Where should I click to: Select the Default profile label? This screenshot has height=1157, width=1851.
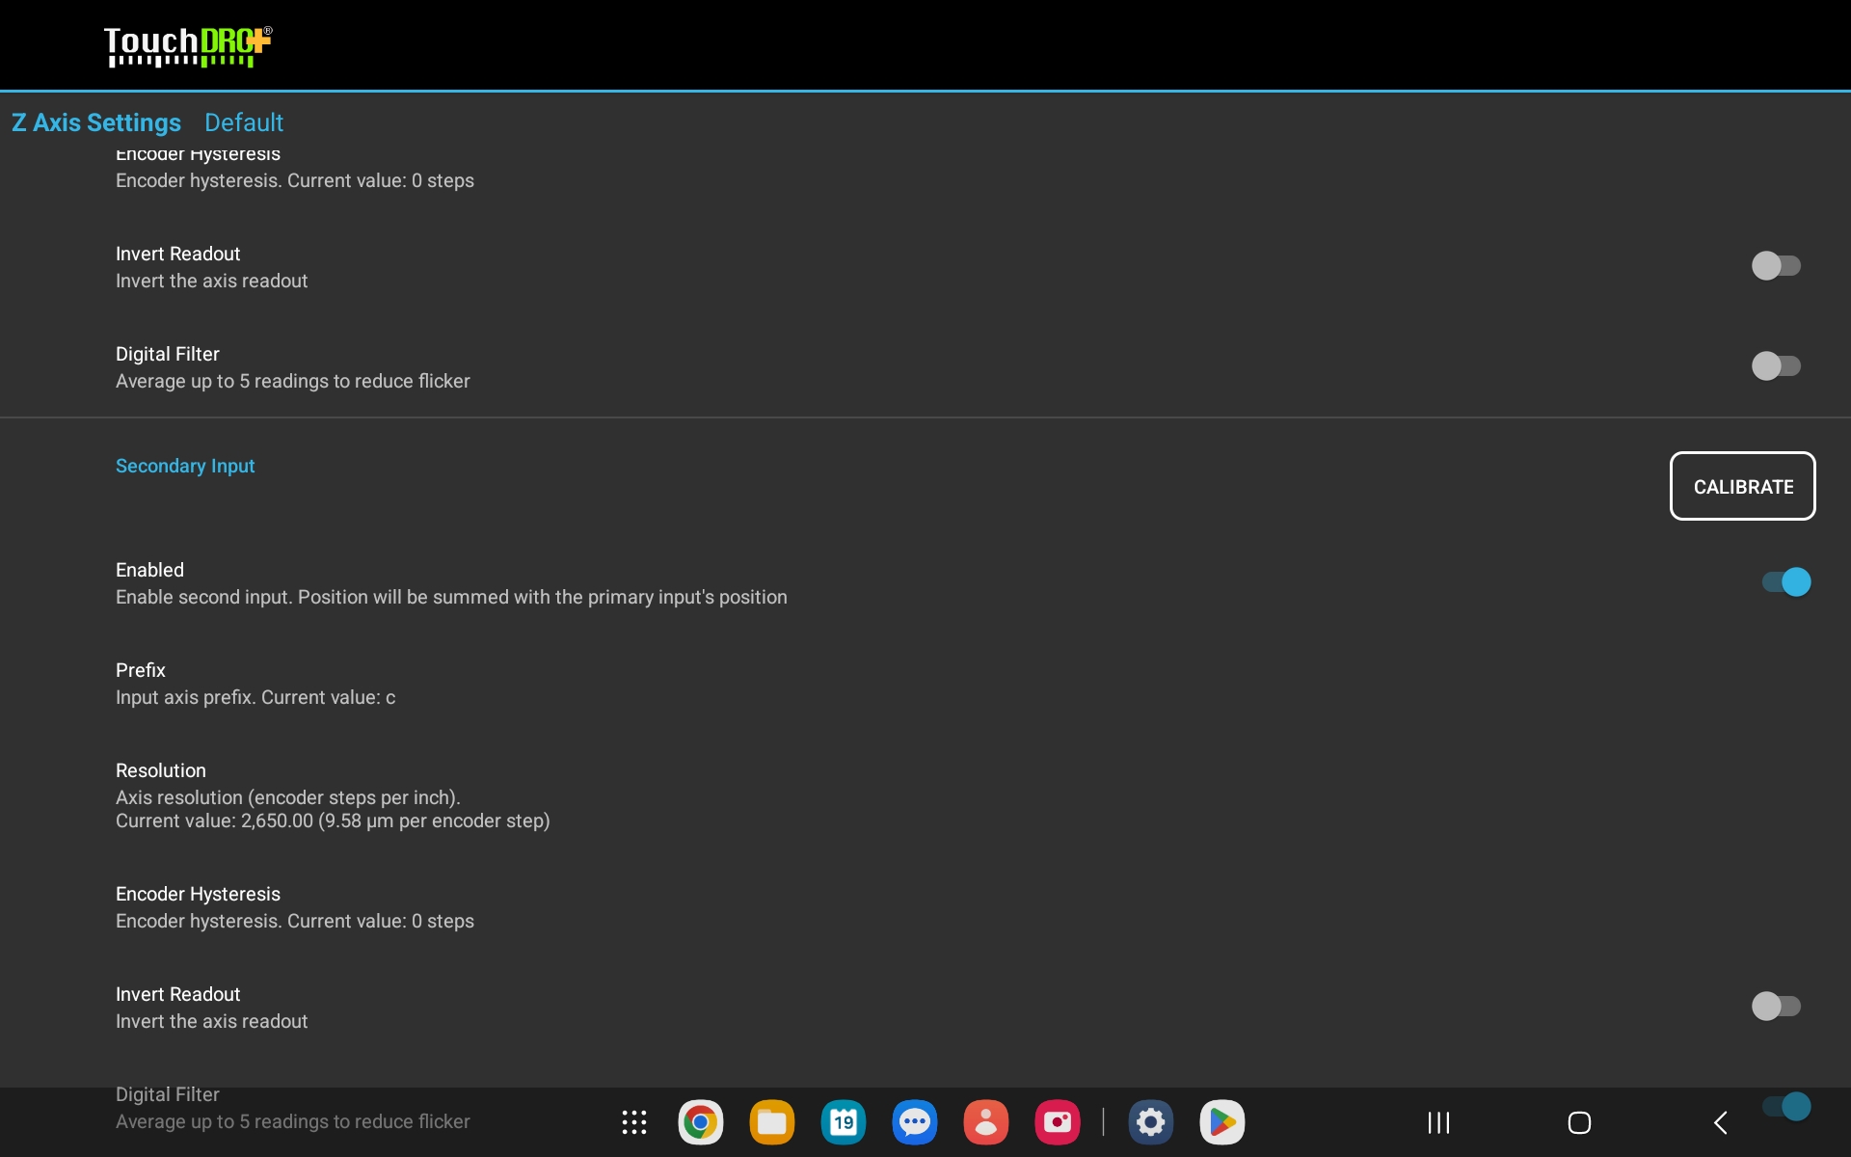tap(244, 121)
